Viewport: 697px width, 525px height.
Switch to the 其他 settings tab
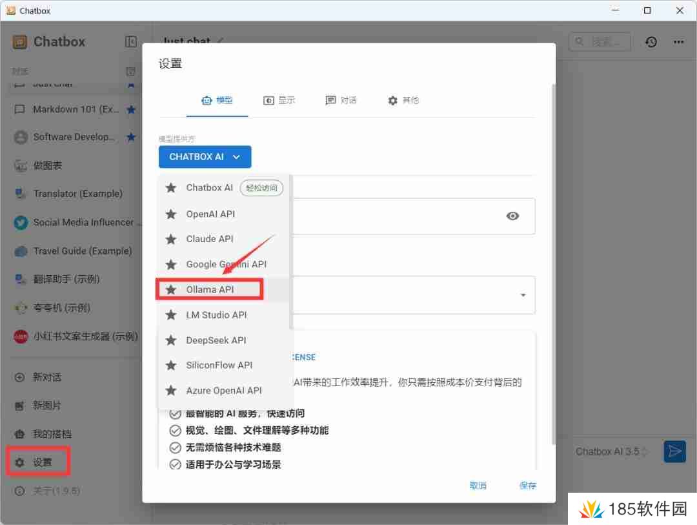click(403, 100)
